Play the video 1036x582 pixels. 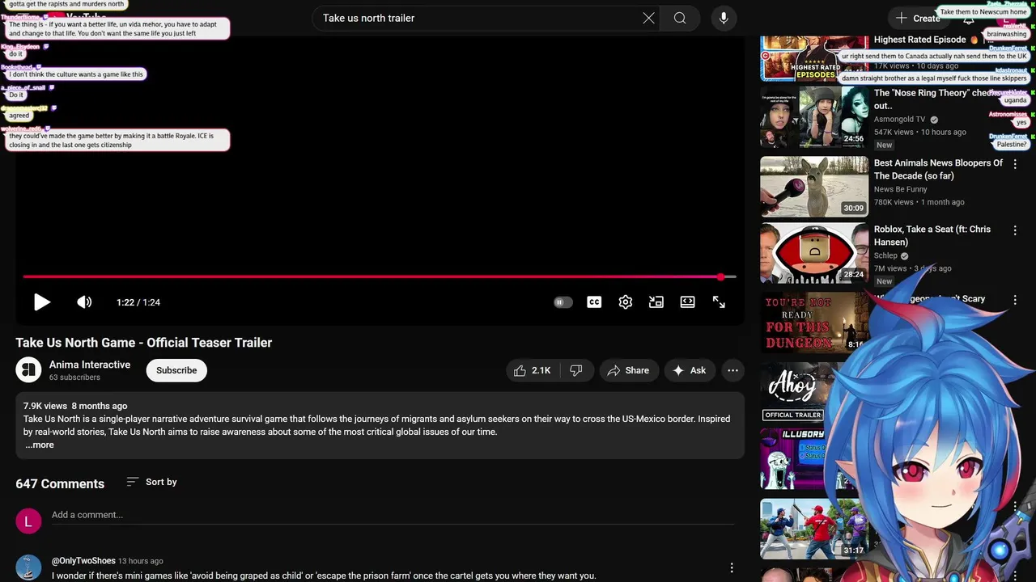[42, 302]
